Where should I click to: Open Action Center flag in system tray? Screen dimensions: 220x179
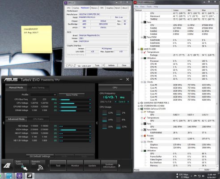point(195,176)
